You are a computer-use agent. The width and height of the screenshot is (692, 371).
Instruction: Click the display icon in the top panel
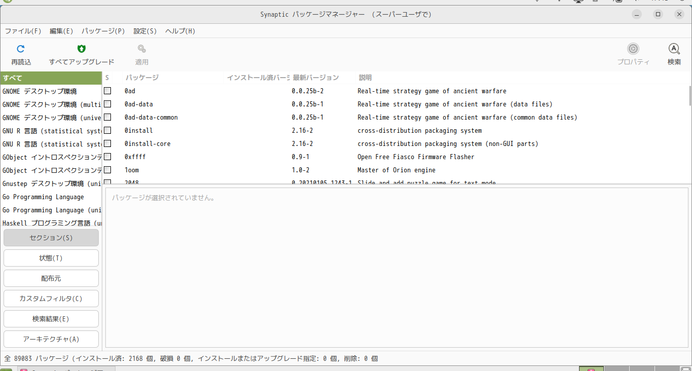pyautogui.click(x=578, y=2)
